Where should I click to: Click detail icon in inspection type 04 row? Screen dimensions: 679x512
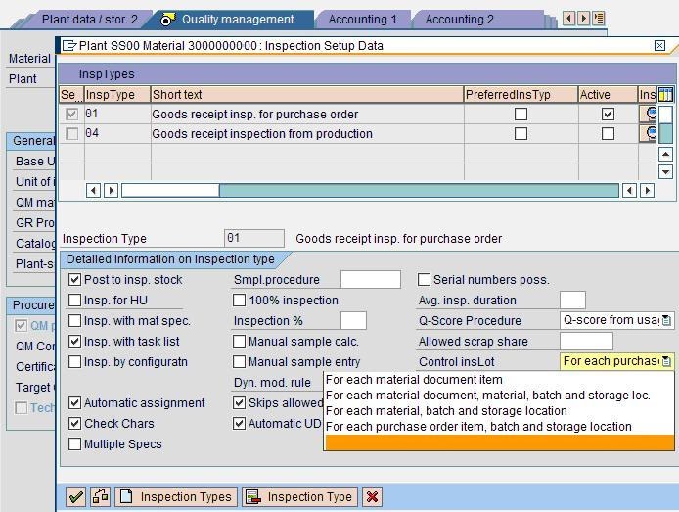click(648, 133)
